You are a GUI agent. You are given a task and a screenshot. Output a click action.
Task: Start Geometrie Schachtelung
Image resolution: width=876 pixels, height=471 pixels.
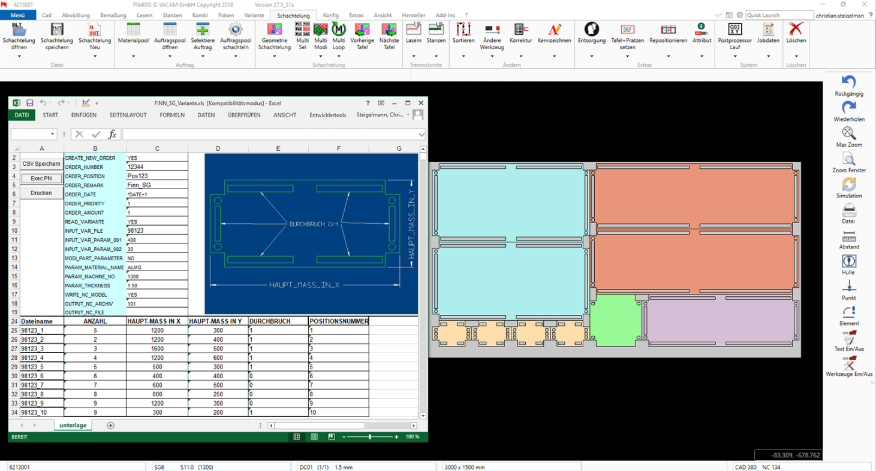(275, 29)
